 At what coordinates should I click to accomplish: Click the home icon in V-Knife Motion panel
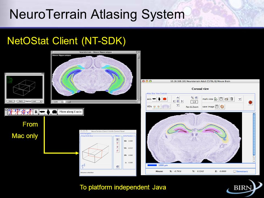click(117, 167)
